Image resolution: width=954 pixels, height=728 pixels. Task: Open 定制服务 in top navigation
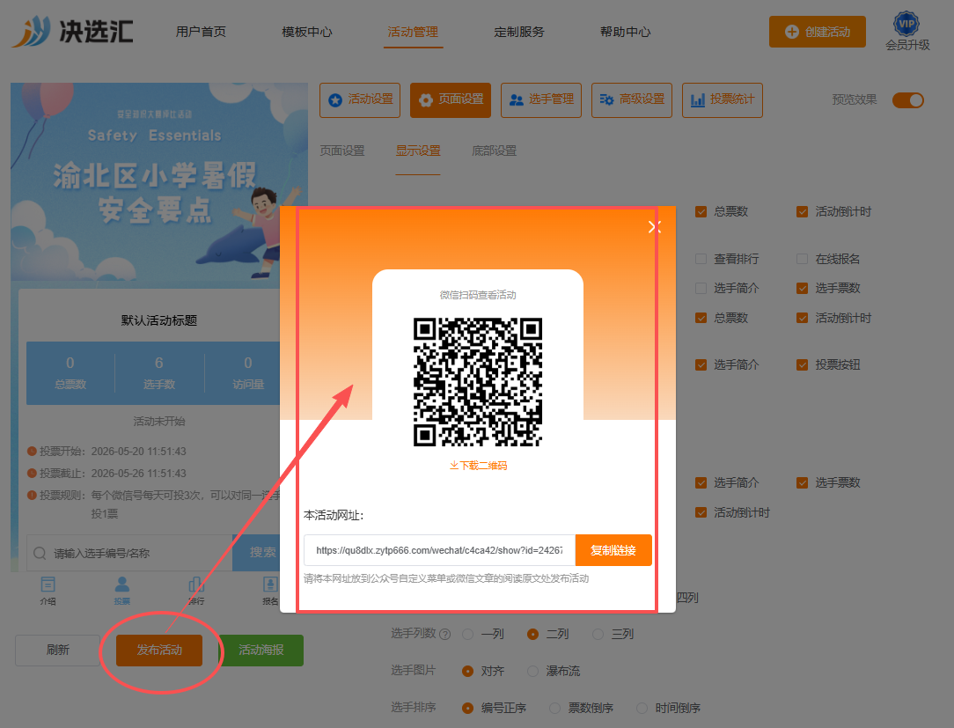click(519, 32)
